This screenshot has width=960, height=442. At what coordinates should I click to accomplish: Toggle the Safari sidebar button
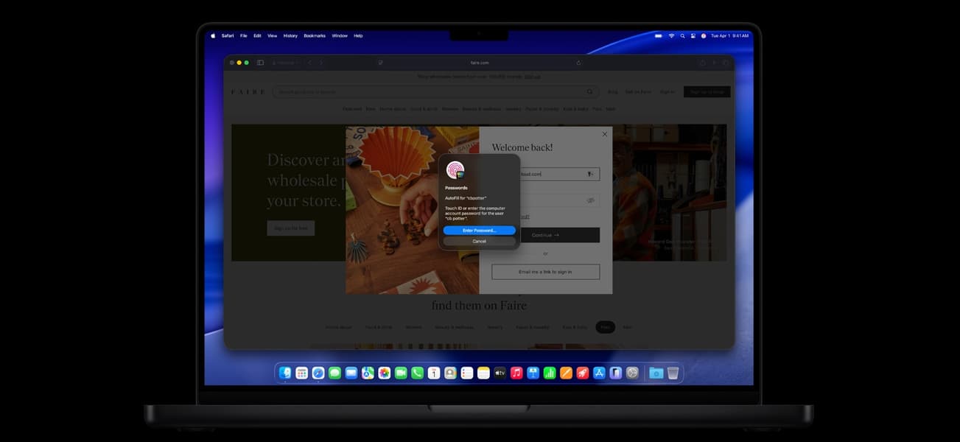pyautogui.click(x=260, y=63)
